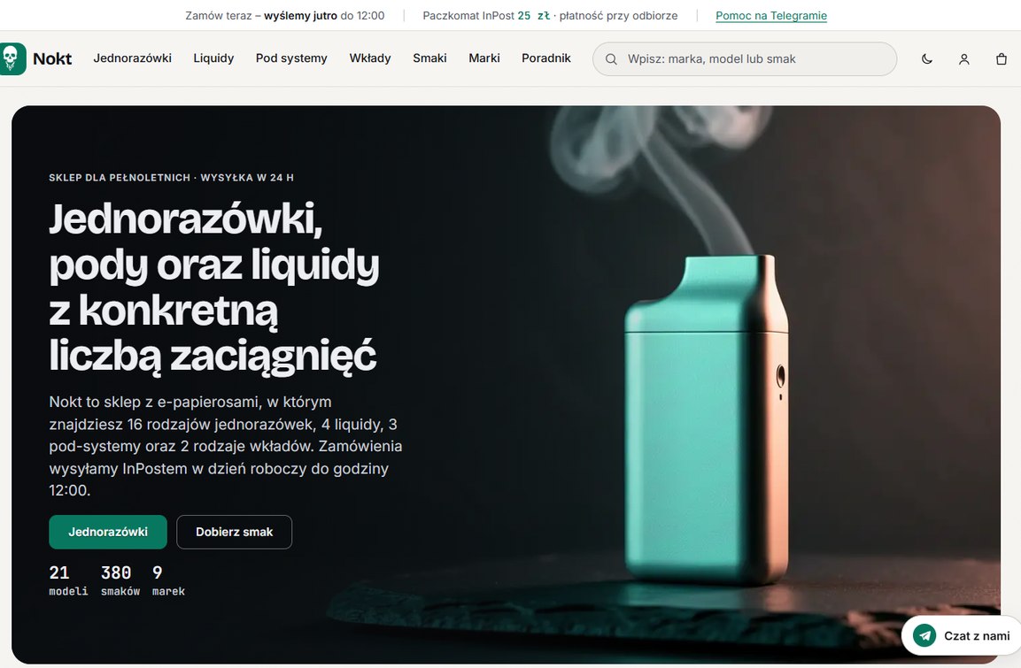Open the user account icon
Image resolution: width=1021 pixels, height=668 pixels.
(964, 59)
